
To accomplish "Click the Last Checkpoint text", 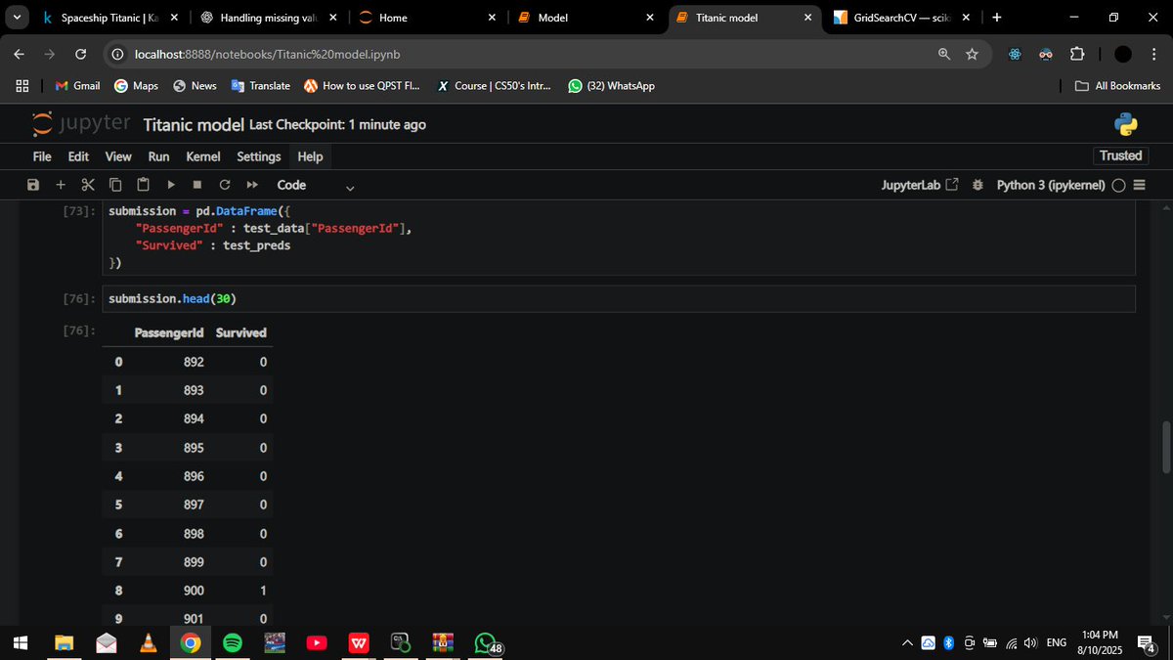I will (337, 125).
